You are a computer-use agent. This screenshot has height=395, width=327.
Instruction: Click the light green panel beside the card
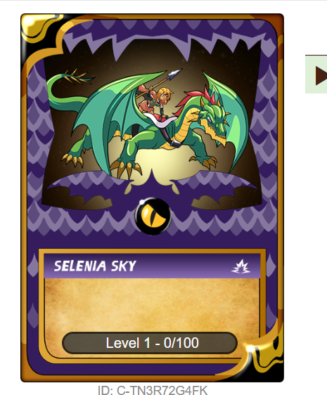[316, 75]
